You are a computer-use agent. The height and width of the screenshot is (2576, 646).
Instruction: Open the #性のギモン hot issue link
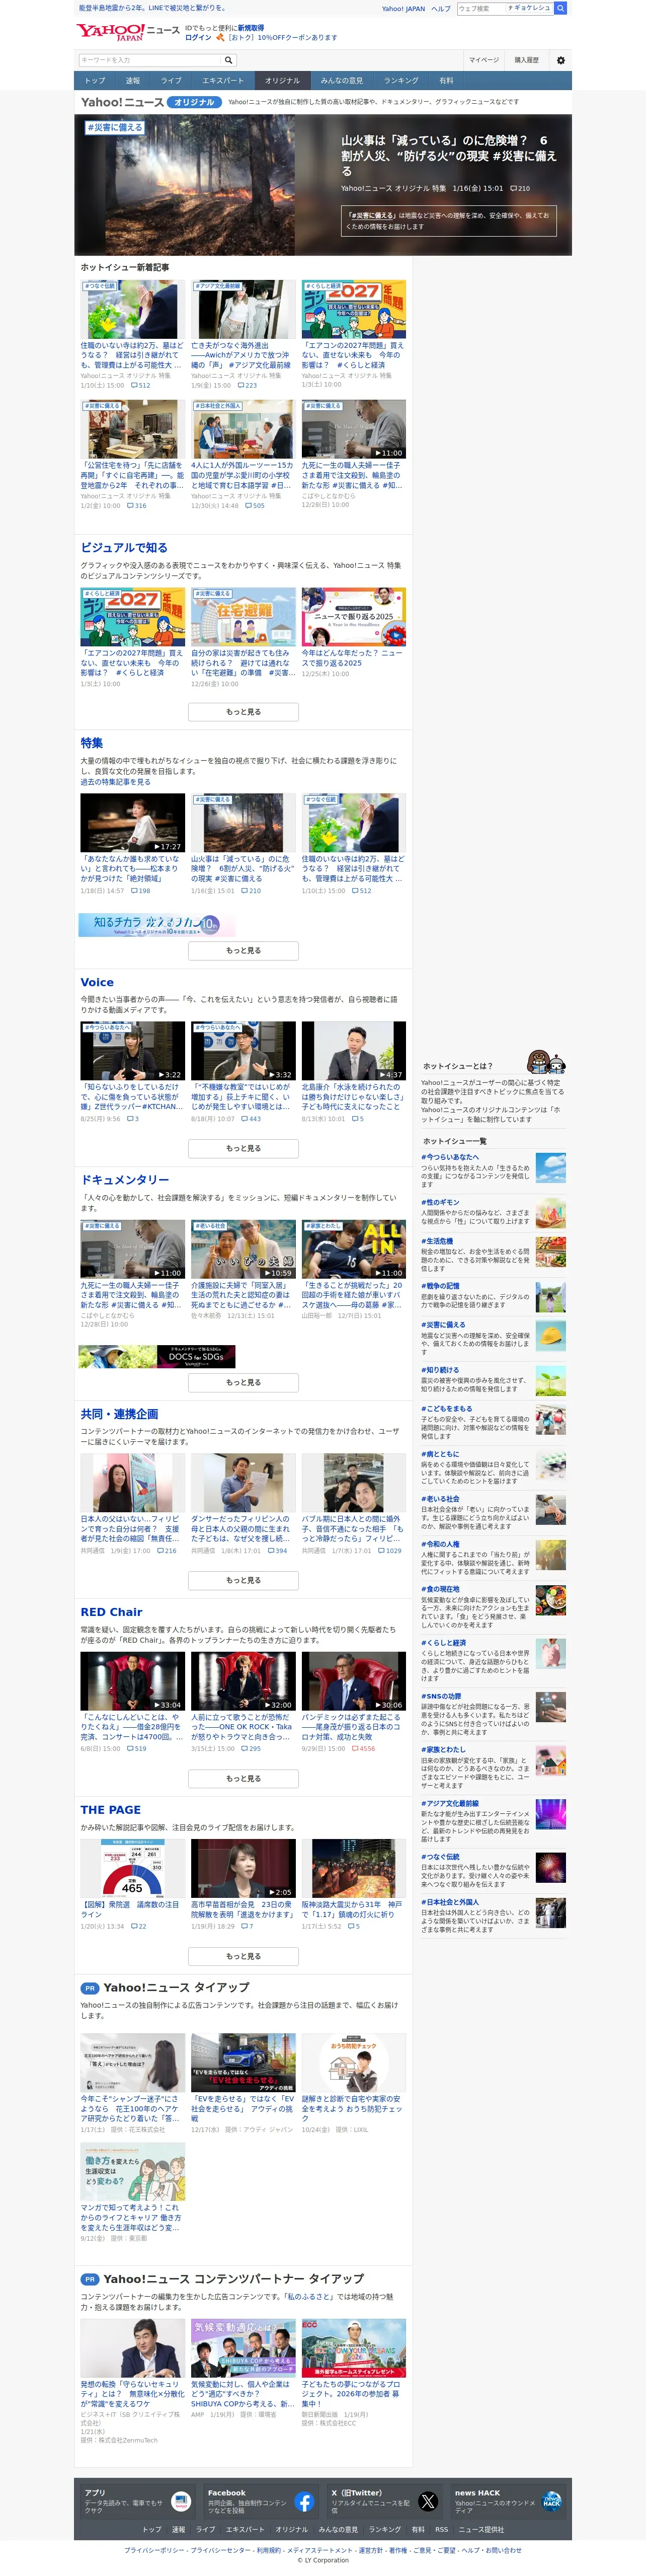(x=440, y=1202)
